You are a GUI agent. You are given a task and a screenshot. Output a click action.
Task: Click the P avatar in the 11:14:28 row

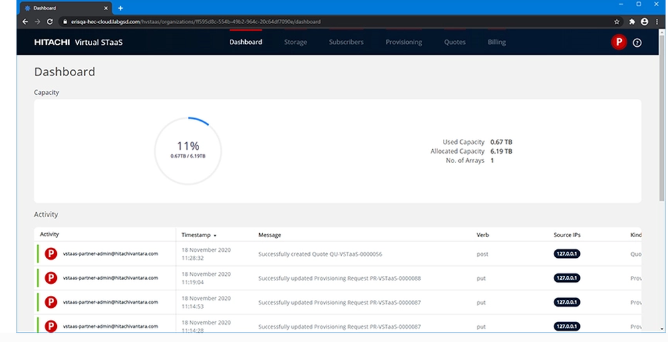click(x=51, y=326)
